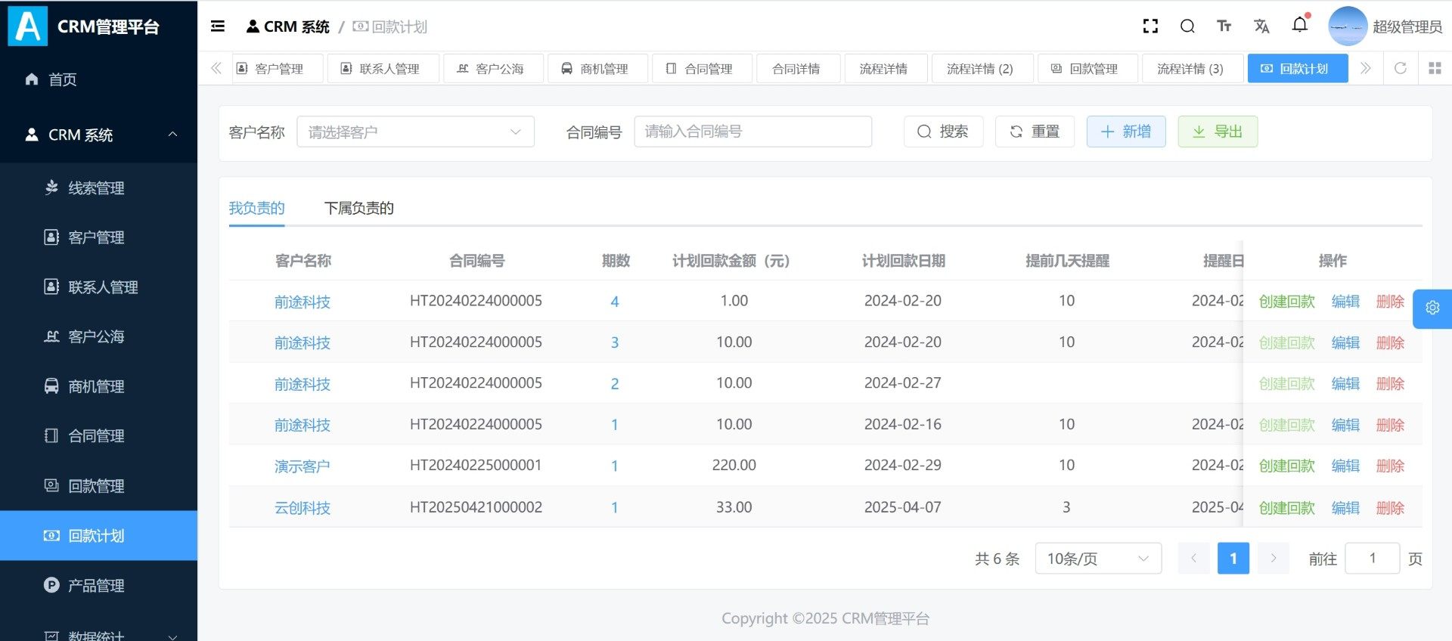Viewport: 1452px width, 641px height.
Task: Export data with the 导出 button
Action: (1217, 132)
